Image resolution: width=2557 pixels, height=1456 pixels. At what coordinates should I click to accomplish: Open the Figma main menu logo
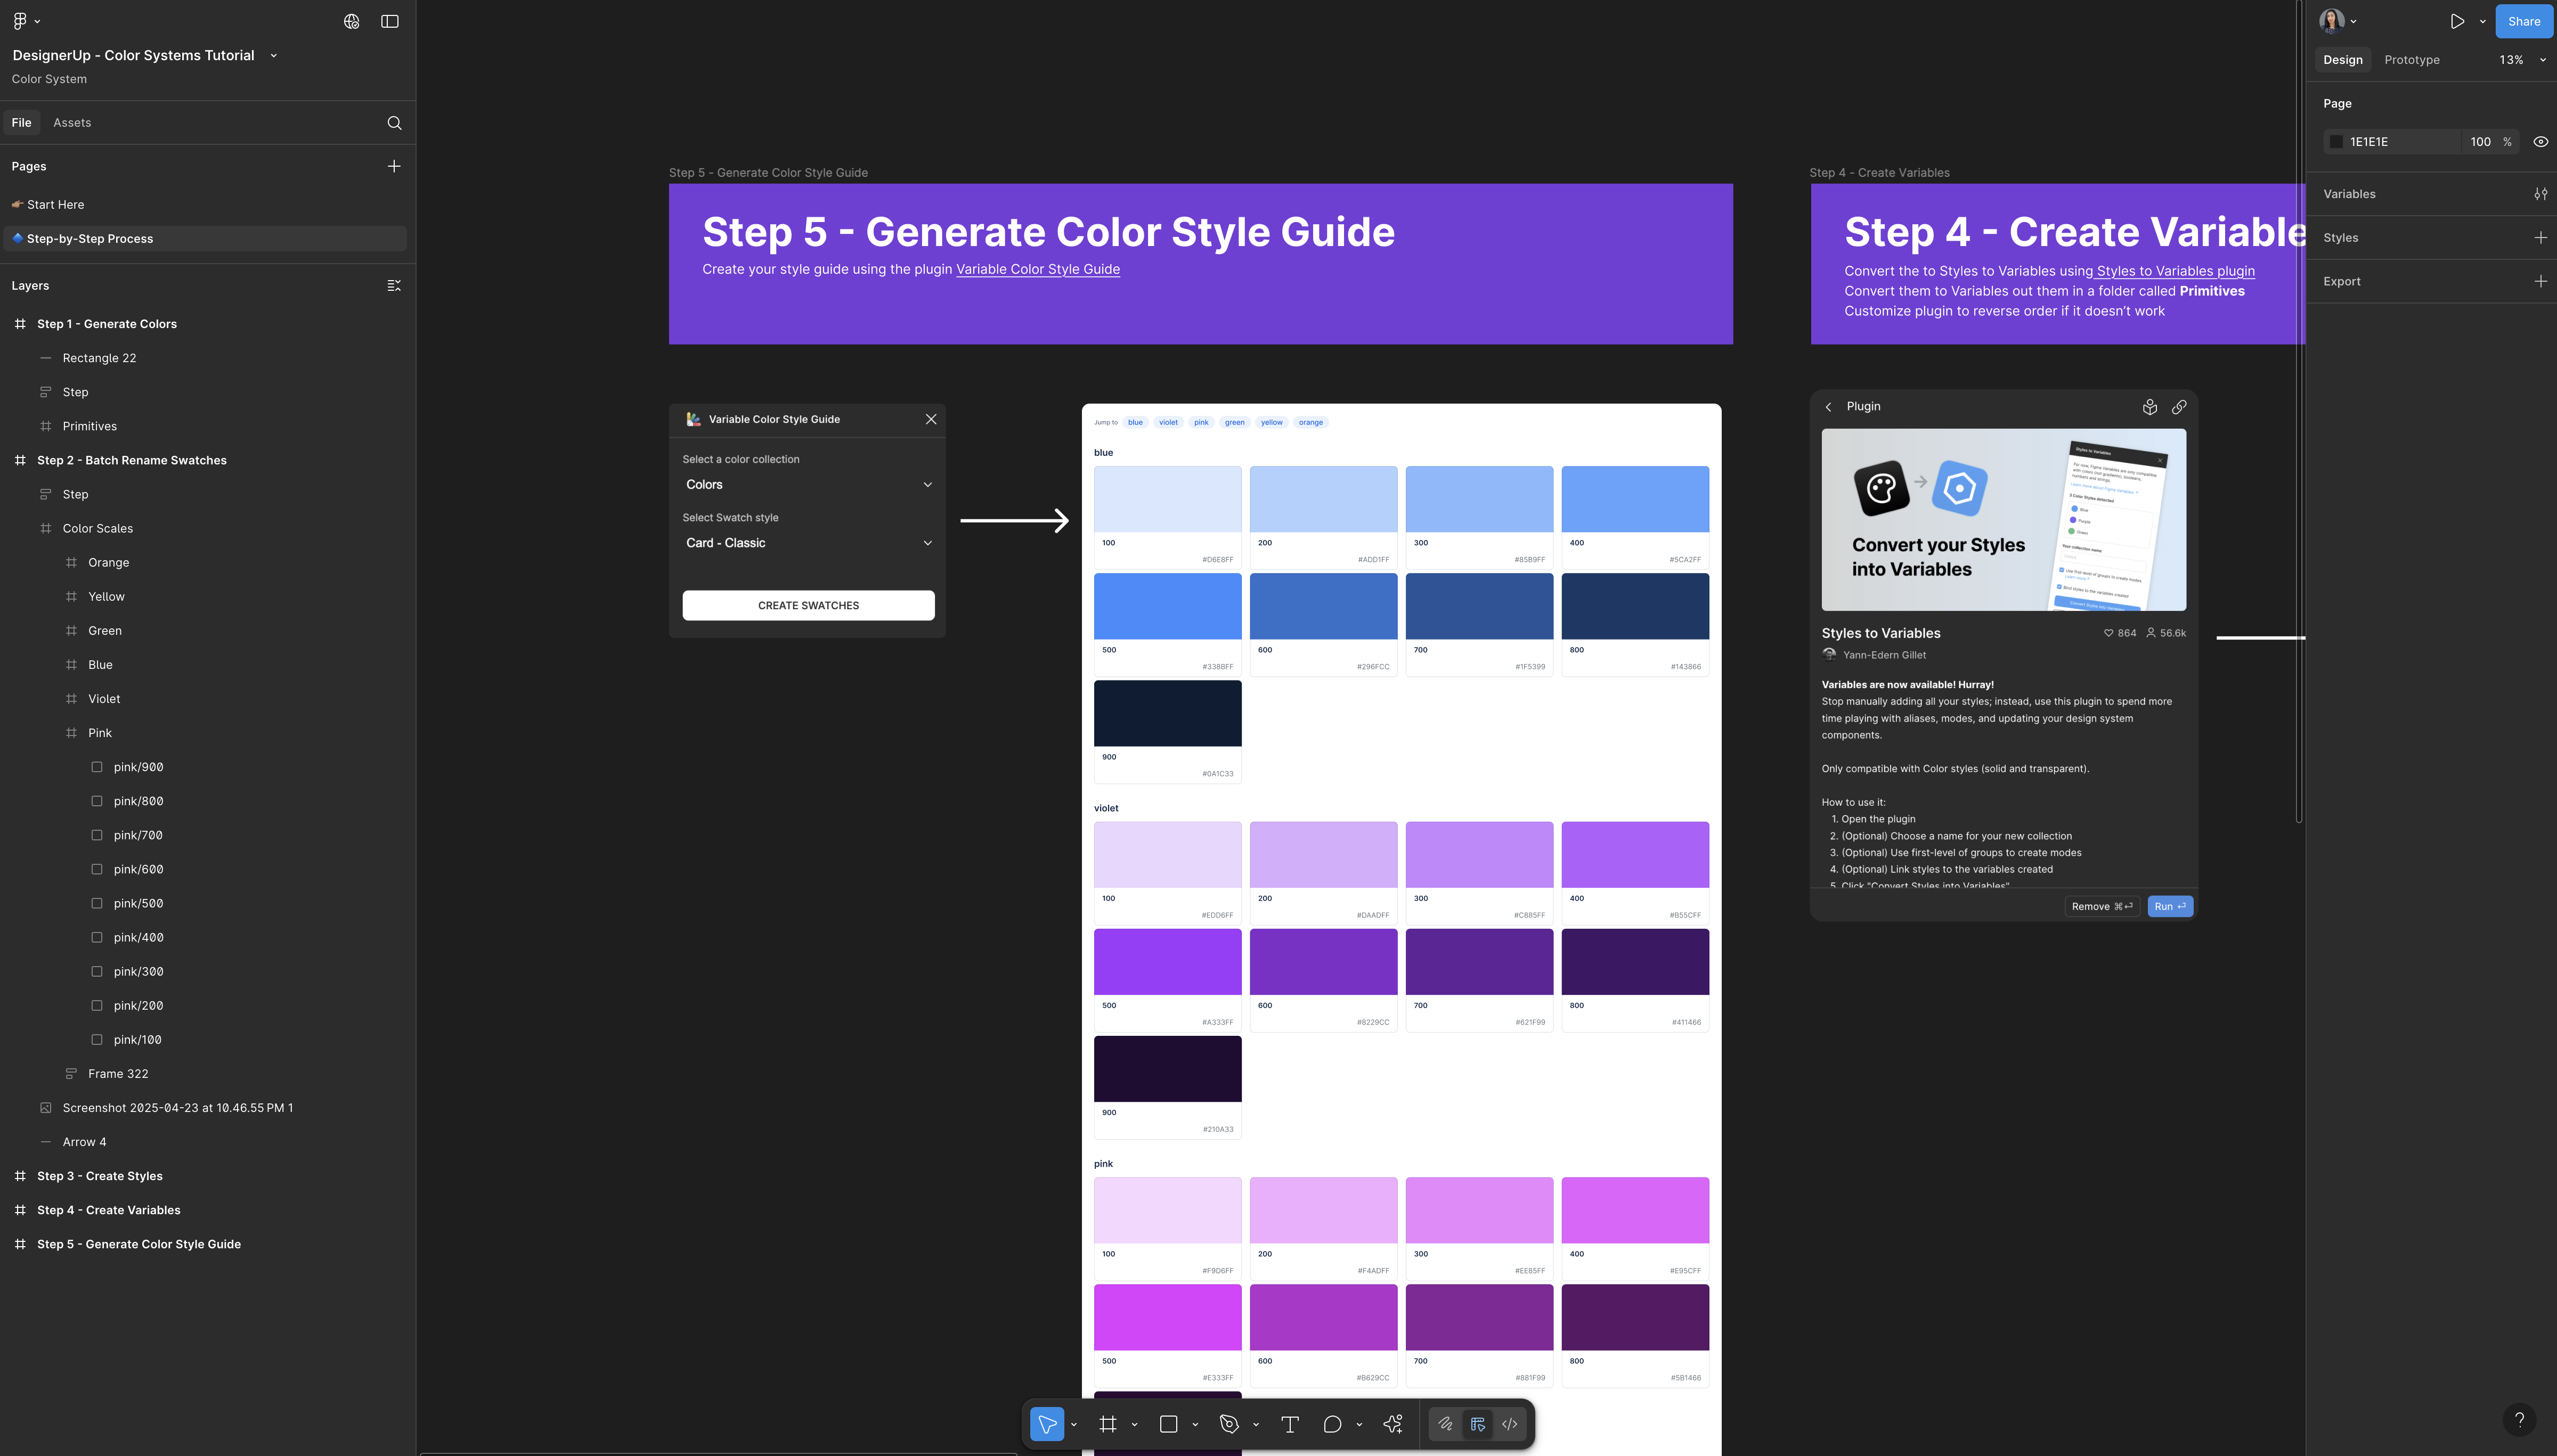pyautogui.click(x=20, y=21)
